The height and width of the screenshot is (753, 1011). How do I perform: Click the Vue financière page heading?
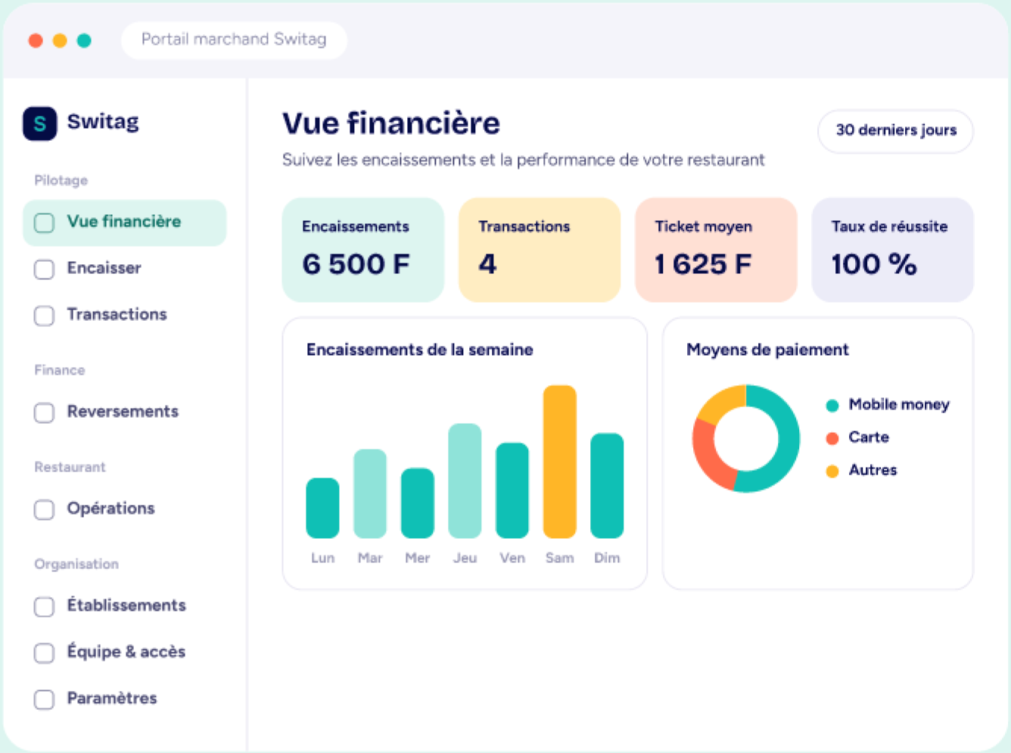[391, 123]
